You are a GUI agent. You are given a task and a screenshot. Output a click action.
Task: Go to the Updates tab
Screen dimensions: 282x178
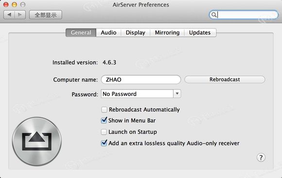(200, 32)
